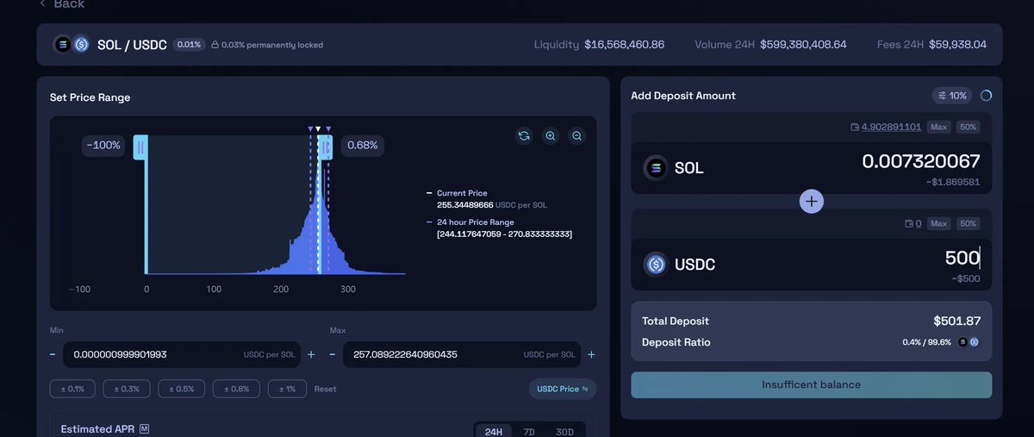Click the Max price input field
This screenshot has width=1034, height=437.
click(x=462, y=354)
